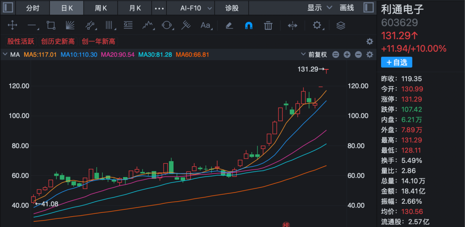The image size is (465, 227).
Task: Activate the magnet snap tool
Action: click(248, 25)
